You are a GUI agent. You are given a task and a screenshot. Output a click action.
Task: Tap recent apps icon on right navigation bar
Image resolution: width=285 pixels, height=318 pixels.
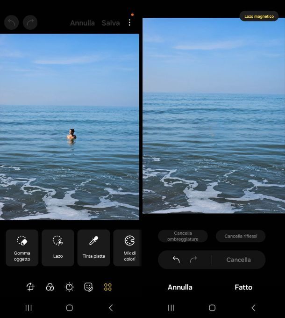[171, 308]
